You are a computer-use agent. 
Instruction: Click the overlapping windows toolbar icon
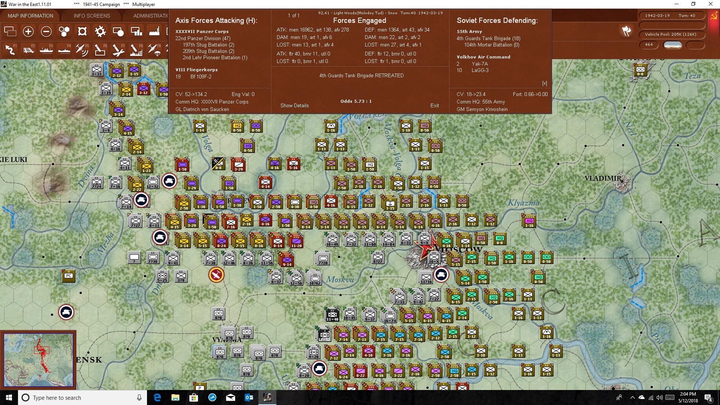coord(10,31)
